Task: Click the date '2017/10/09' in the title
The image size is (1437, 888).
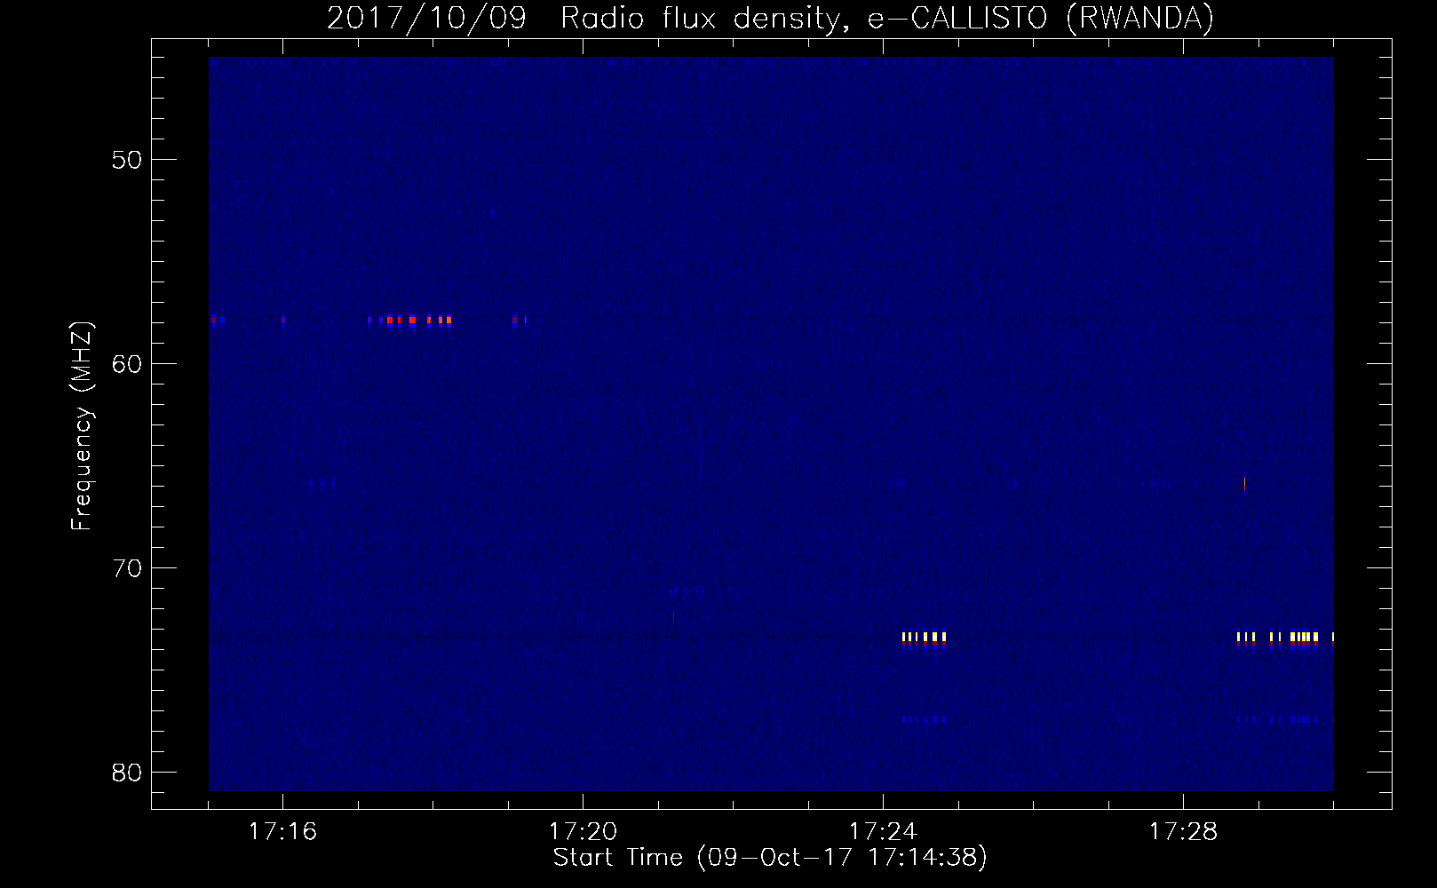Action: click(x=426, y=19)
